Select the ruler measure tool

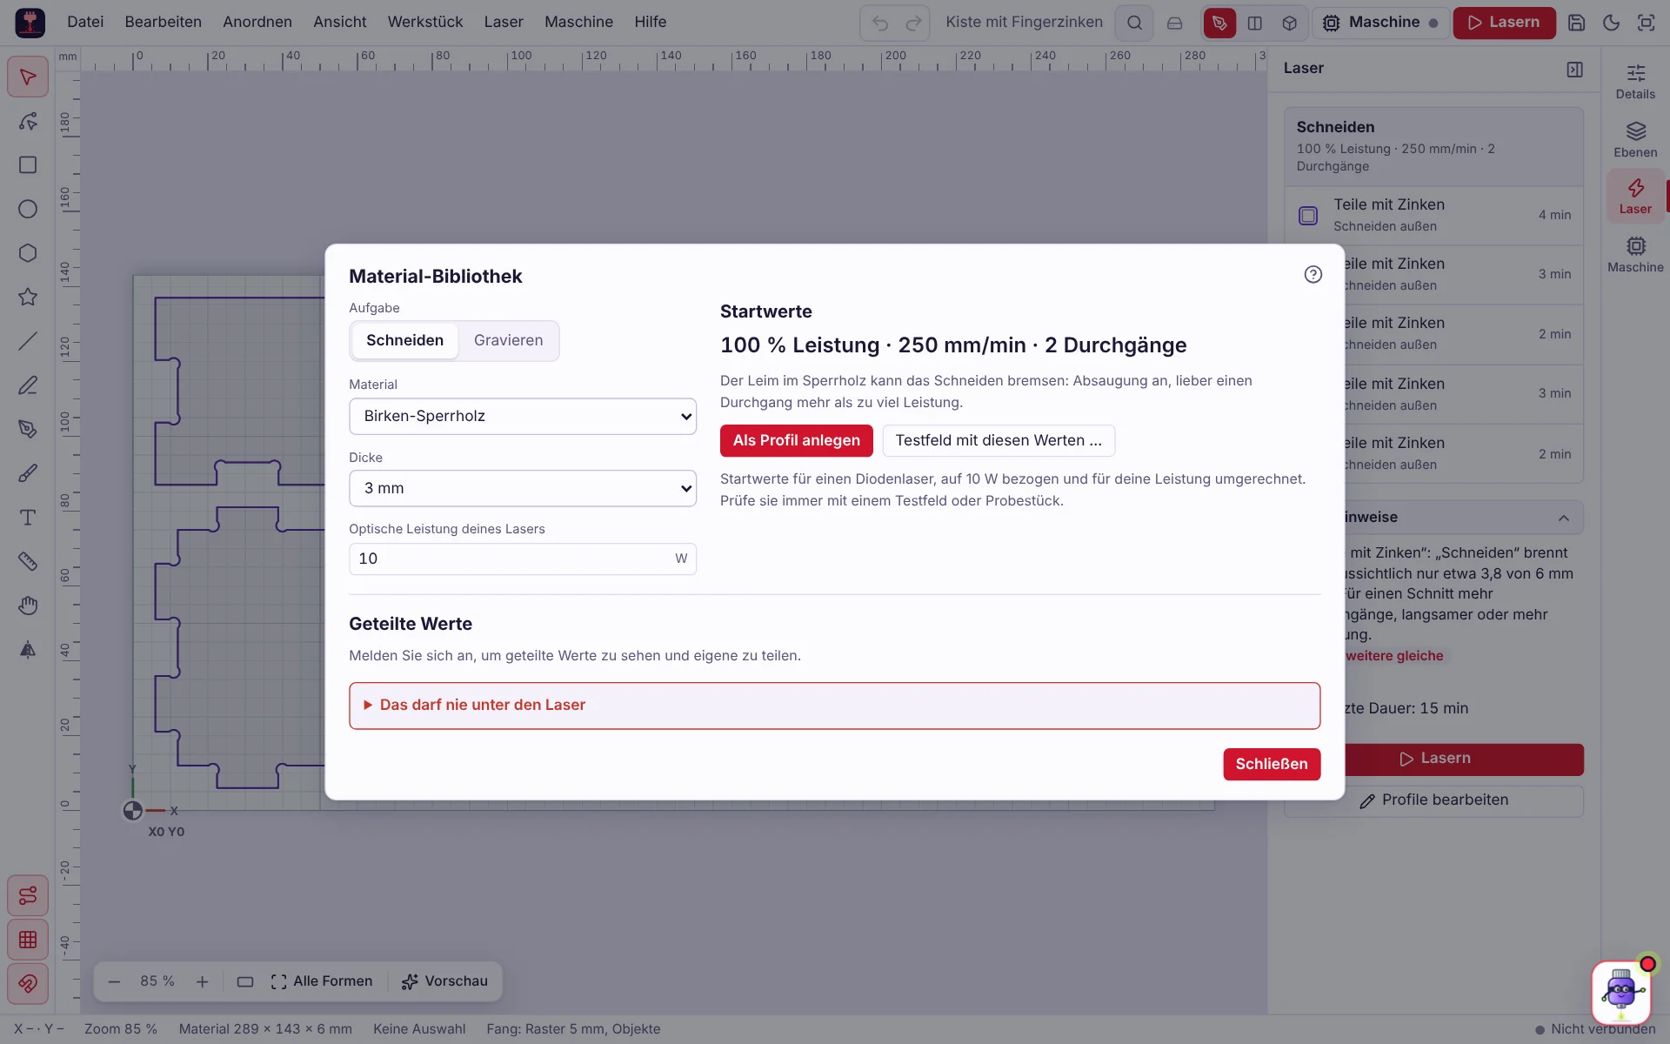coord(28,561)
